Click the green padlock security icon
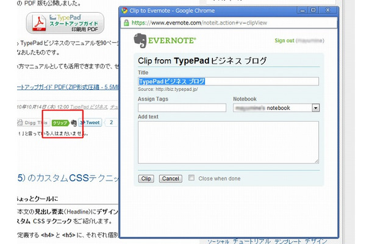 (126, 23)
